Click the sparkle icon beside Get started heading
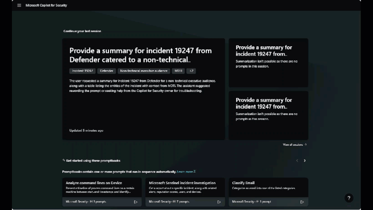The width and height of the screenshot is (373, 210). [64, 160]
